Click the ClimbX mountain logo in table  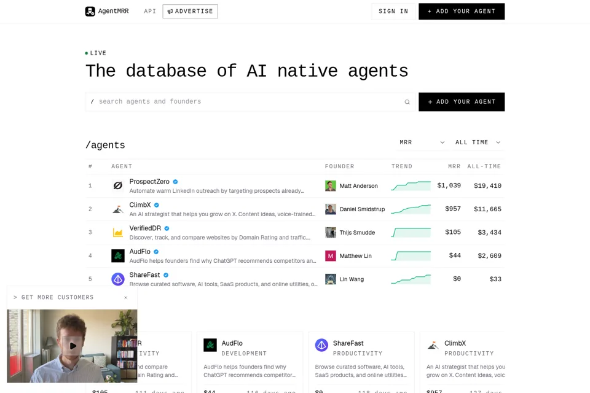pyautogui.click(x=118, y=209)
